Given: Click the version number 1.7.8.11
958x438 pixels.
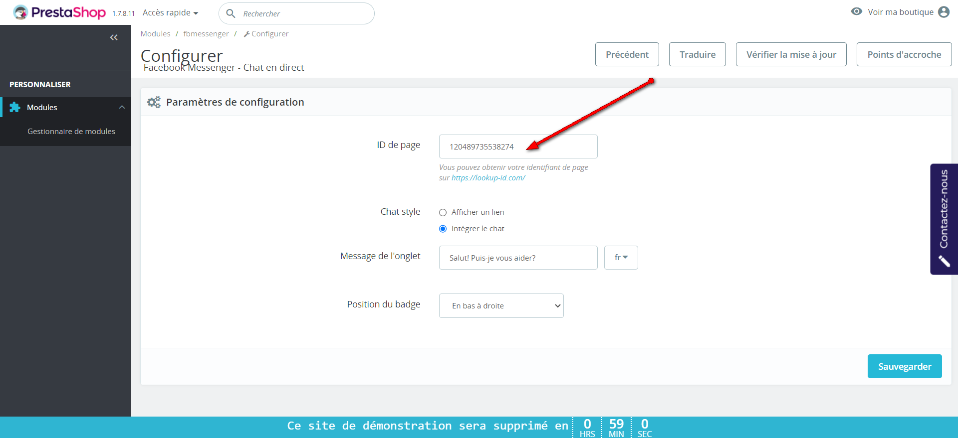Looking at the screenshot, I should 123,13.
